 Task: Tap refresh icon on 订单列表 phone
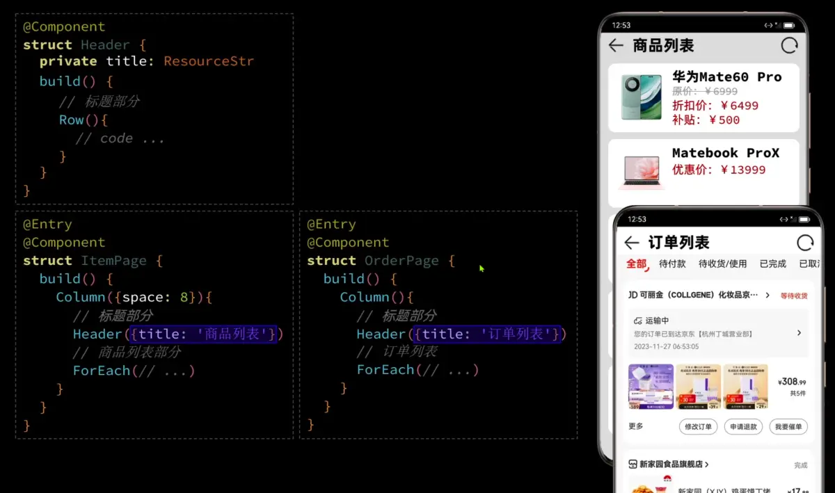(805, 243)
